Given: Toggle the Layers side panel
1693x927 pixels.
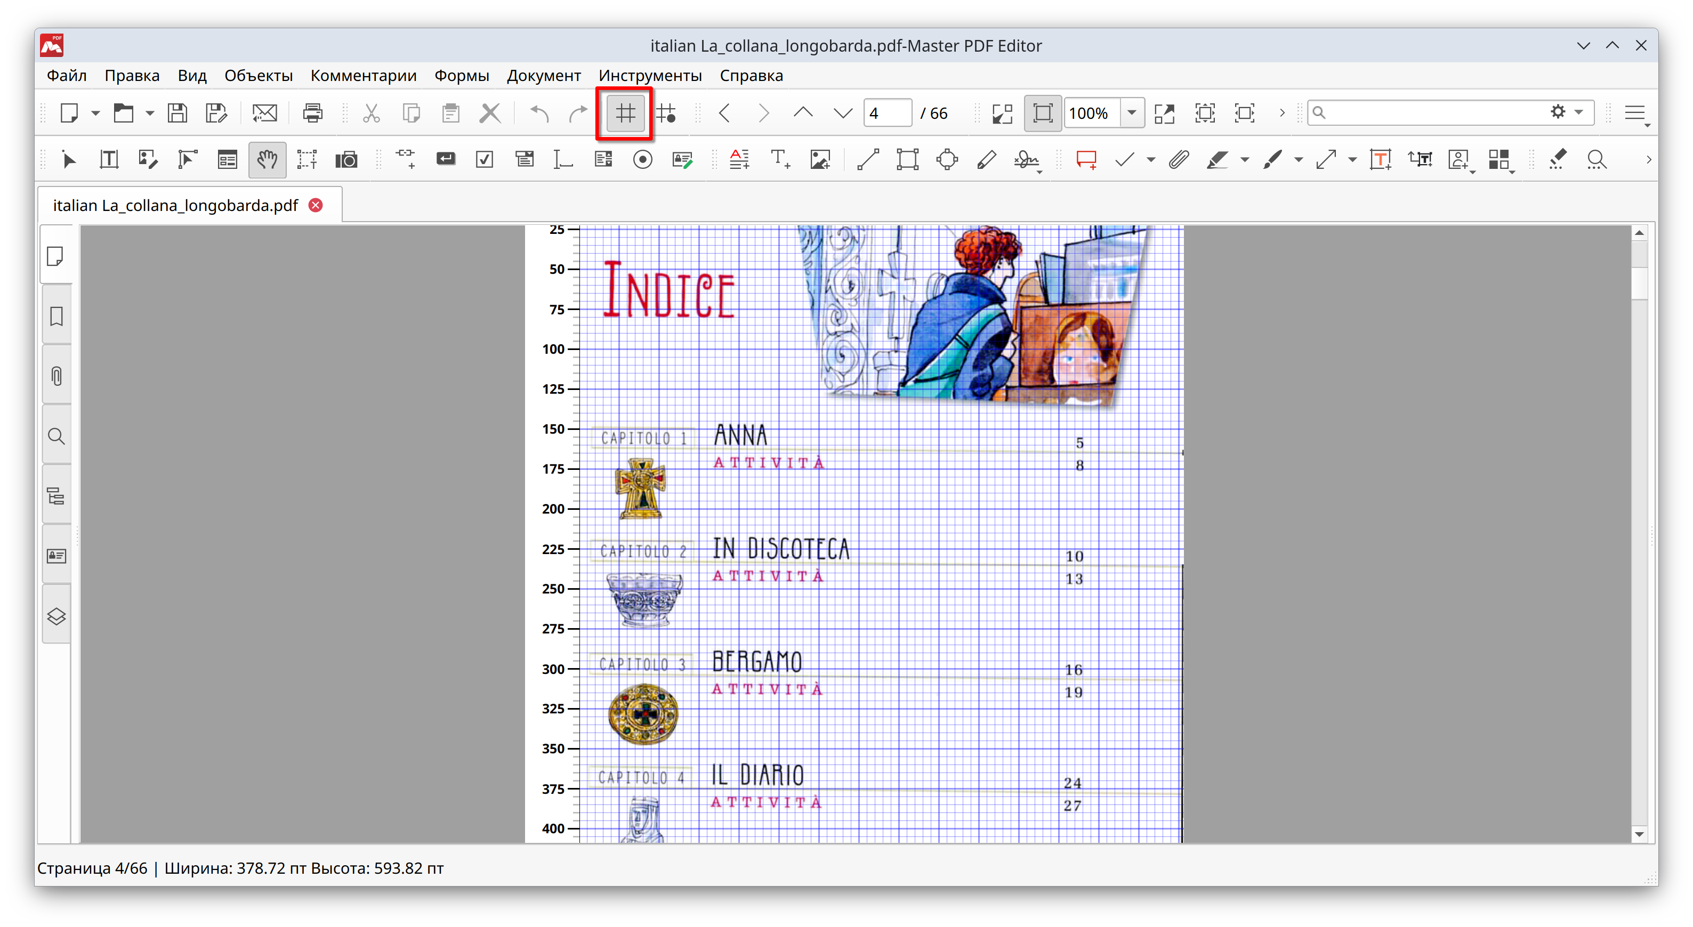Looking at the screenshot, I should pos(56,616).
